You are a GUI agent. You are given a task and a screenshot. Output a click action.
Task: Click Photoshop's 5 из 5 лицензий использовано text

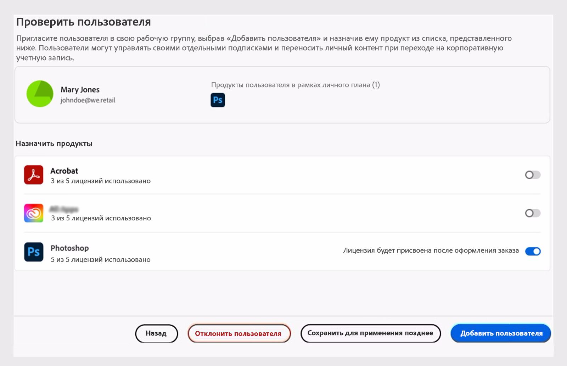101,260
